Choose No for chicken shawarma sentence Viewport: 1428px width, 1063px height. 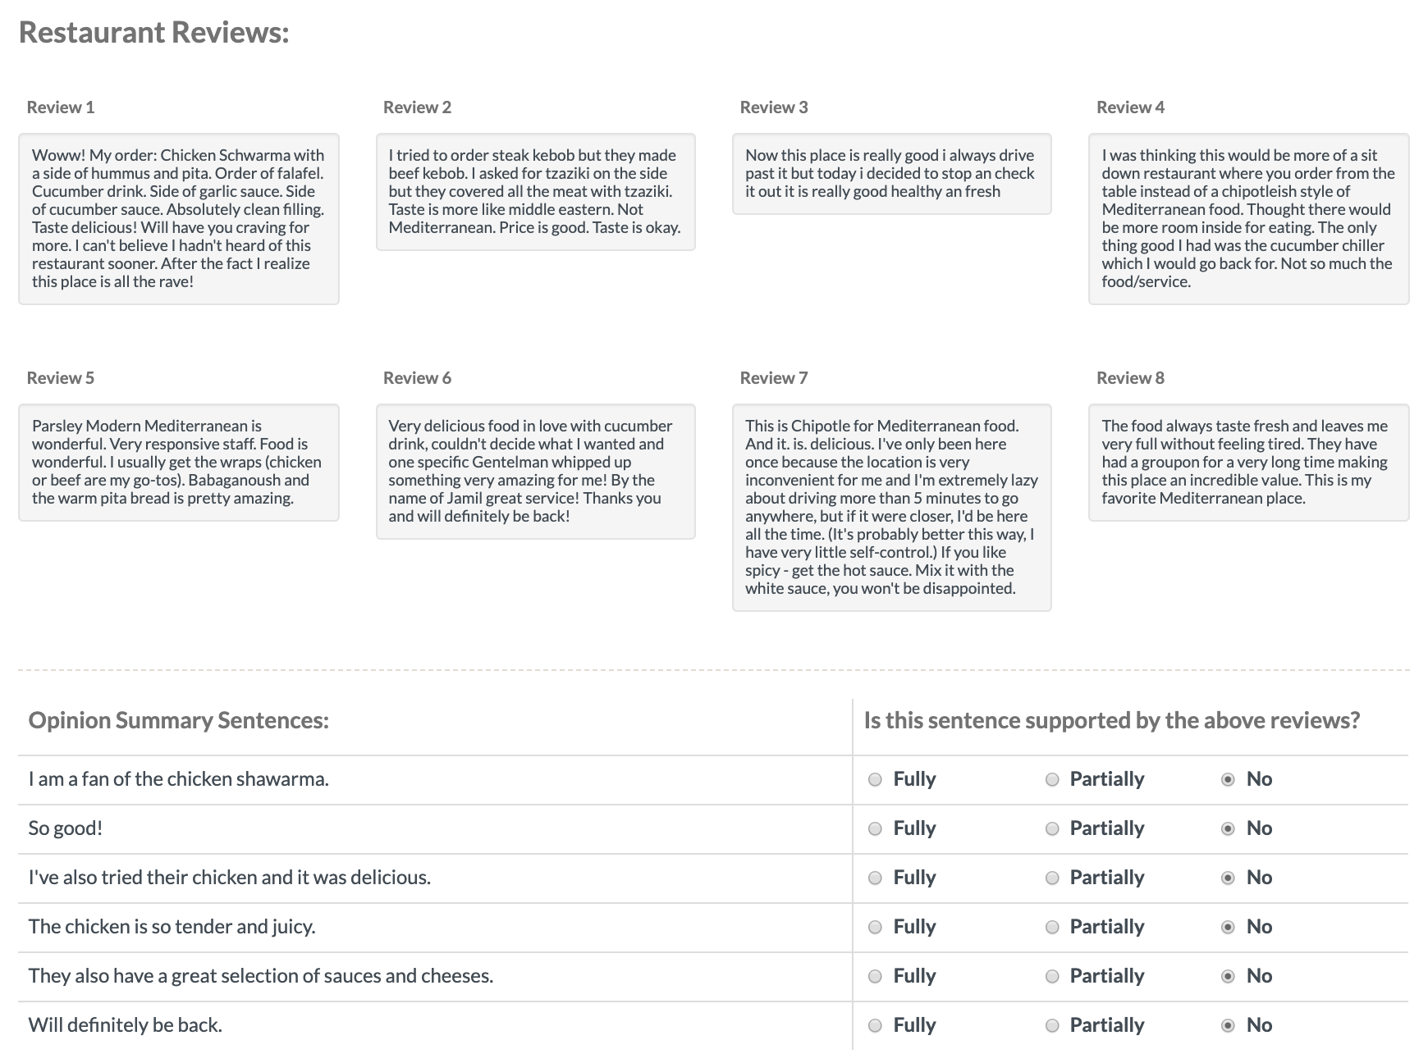click(1228, 779)
